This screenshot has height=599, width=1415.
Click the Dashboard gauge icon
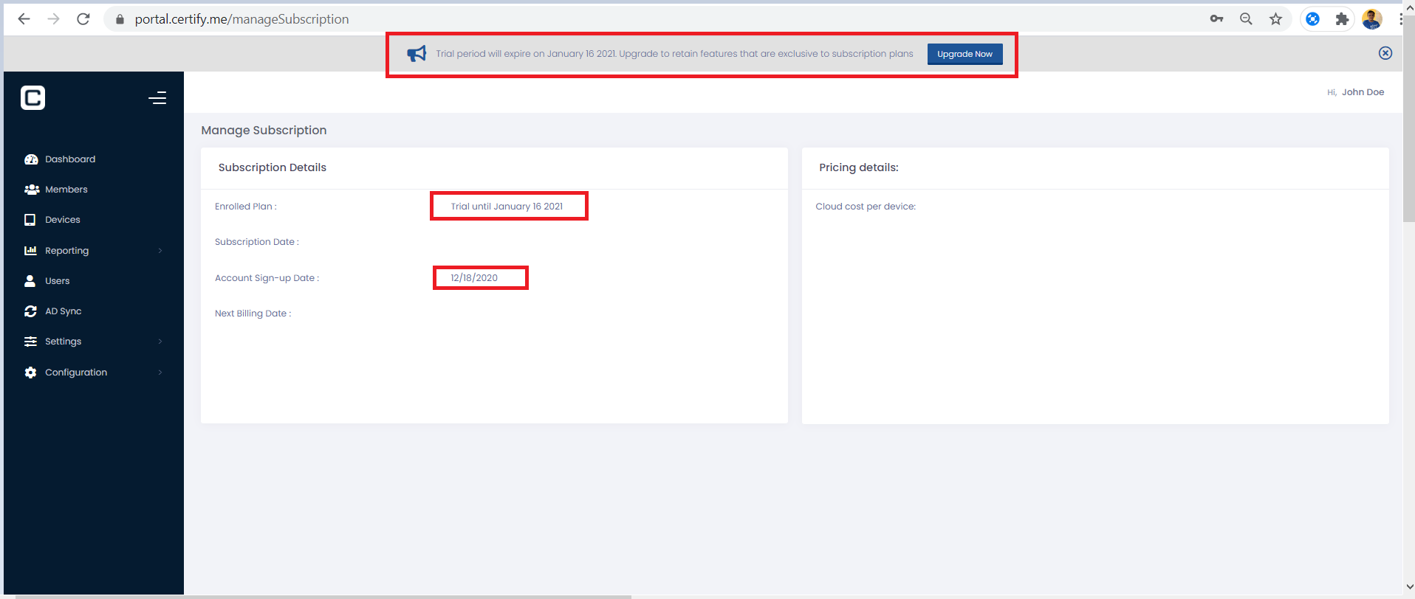click(x=31, y=159)
